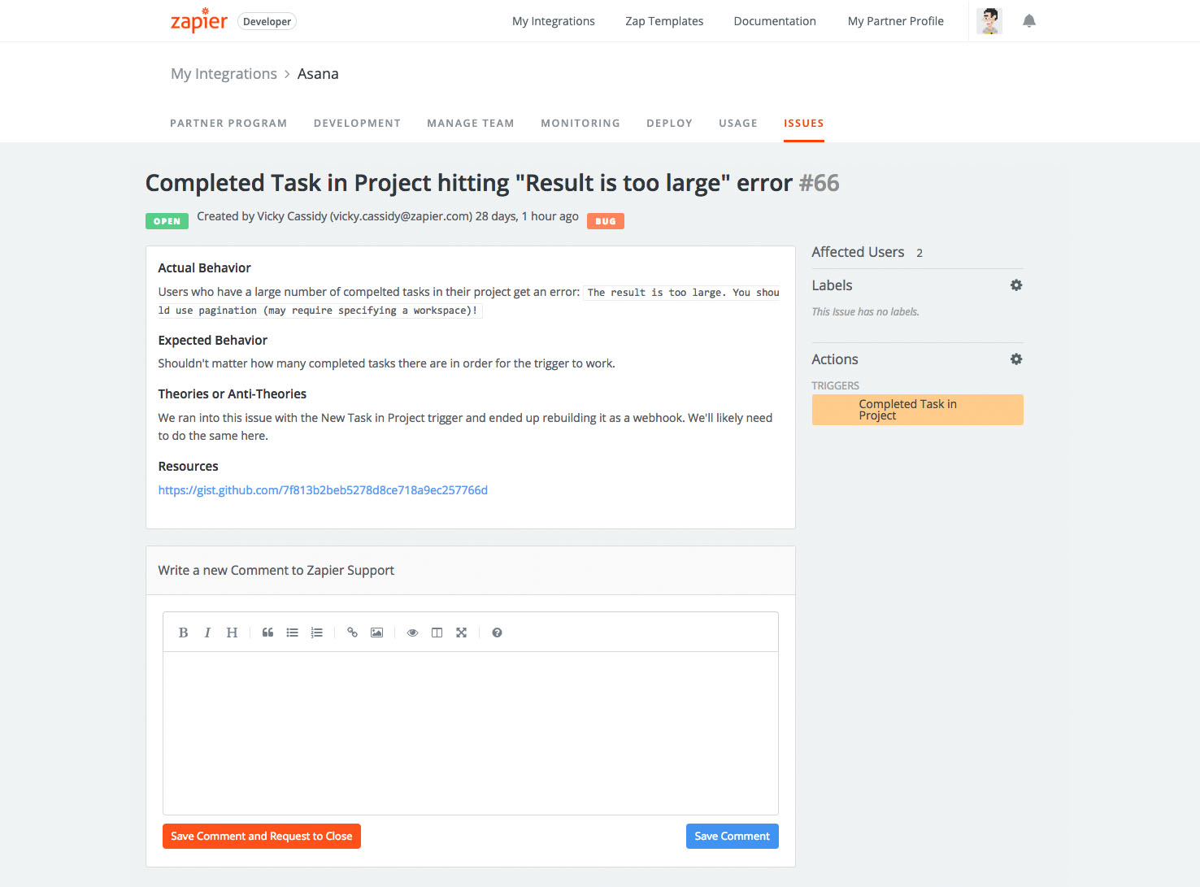Insert an image into comment
The image size is (1200, 887).
[x=376, y=633]
